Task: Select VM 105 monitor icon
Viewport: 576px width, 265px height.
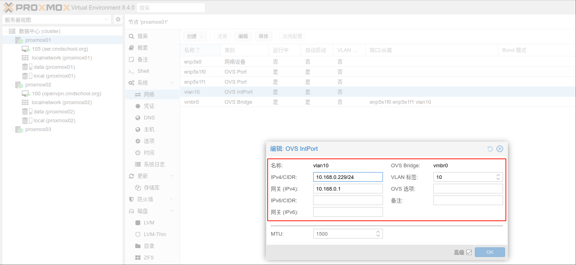Action: point(26,49)
